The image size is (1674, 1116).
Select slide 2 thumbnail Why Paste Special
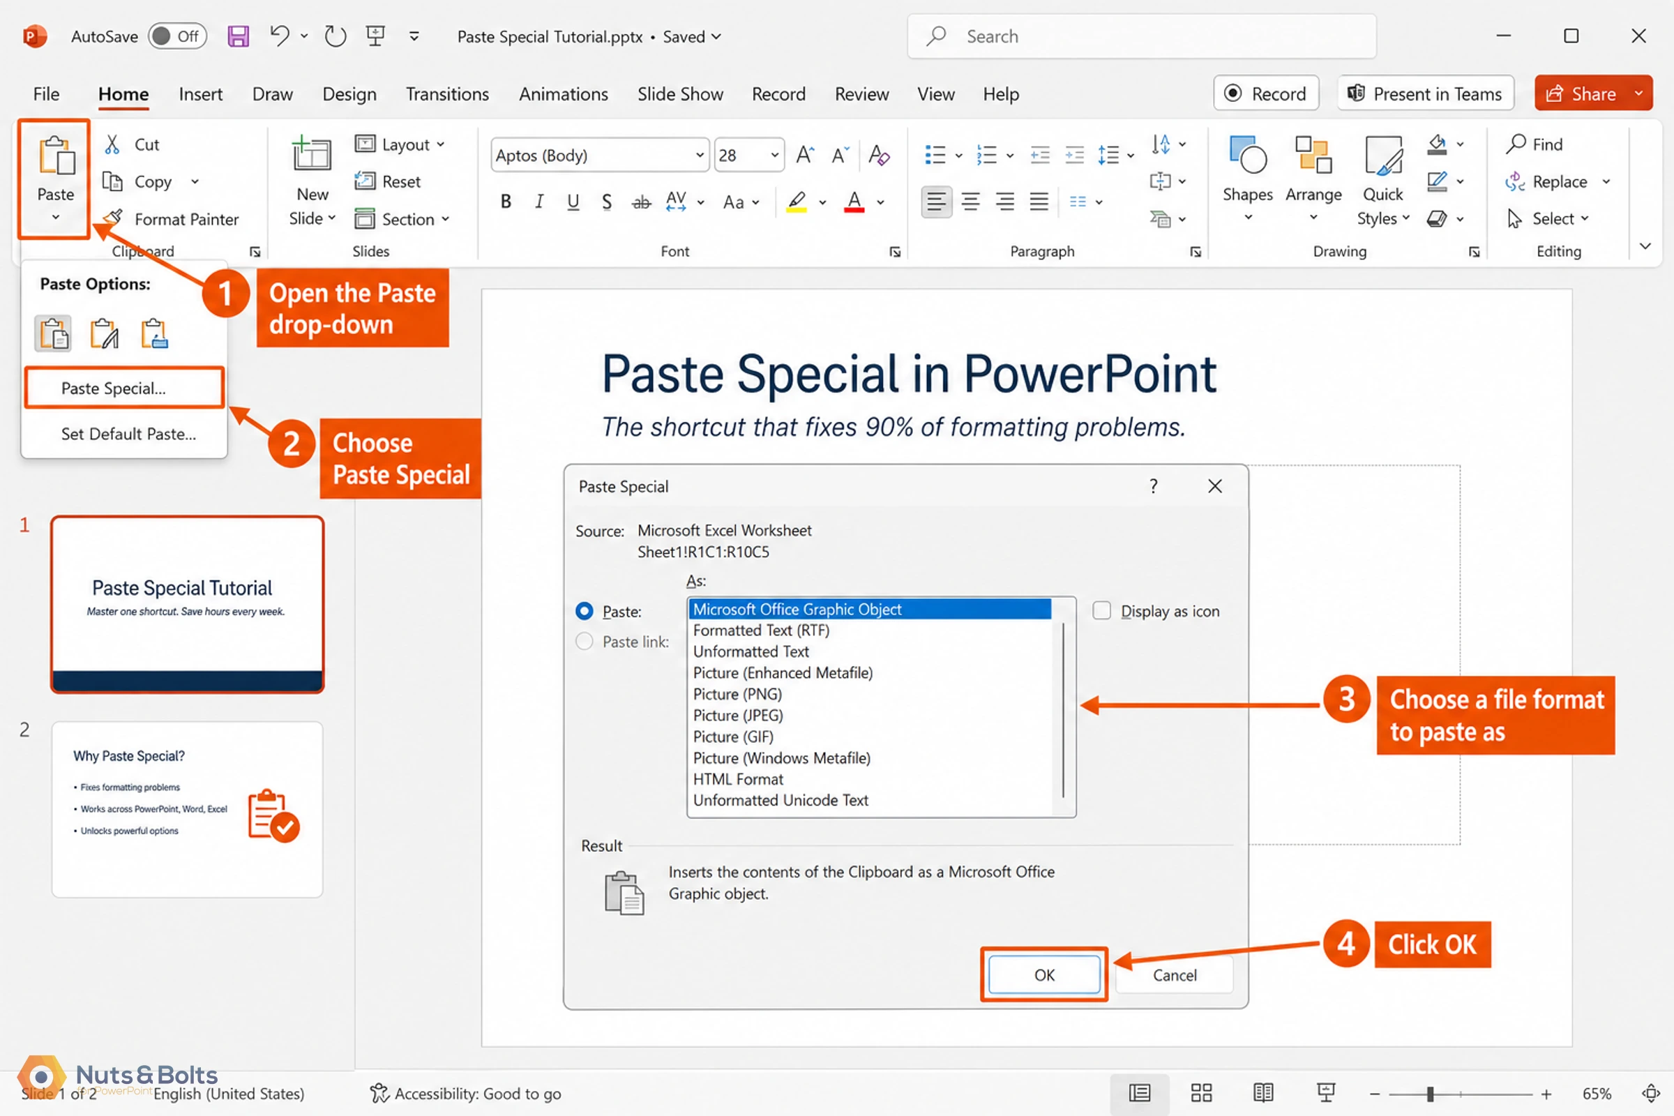187,810
